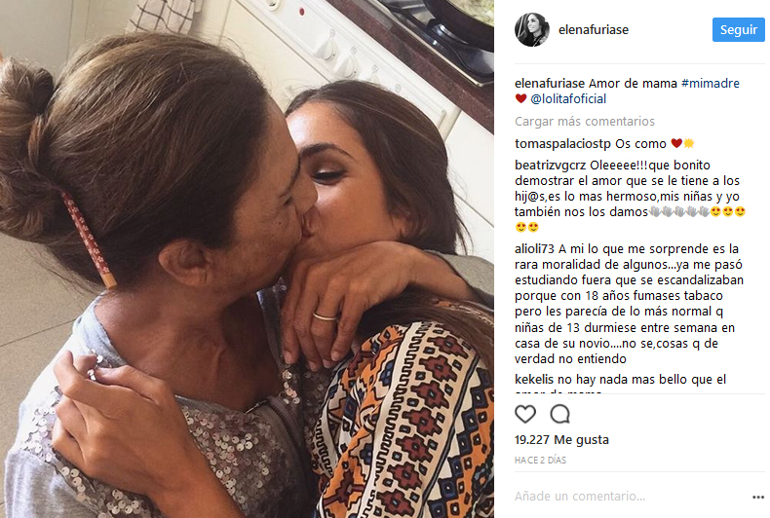Open tomaspalaciostp commenter profile
The width and height of the screenshot is (770, 518).
coord(562,144)
